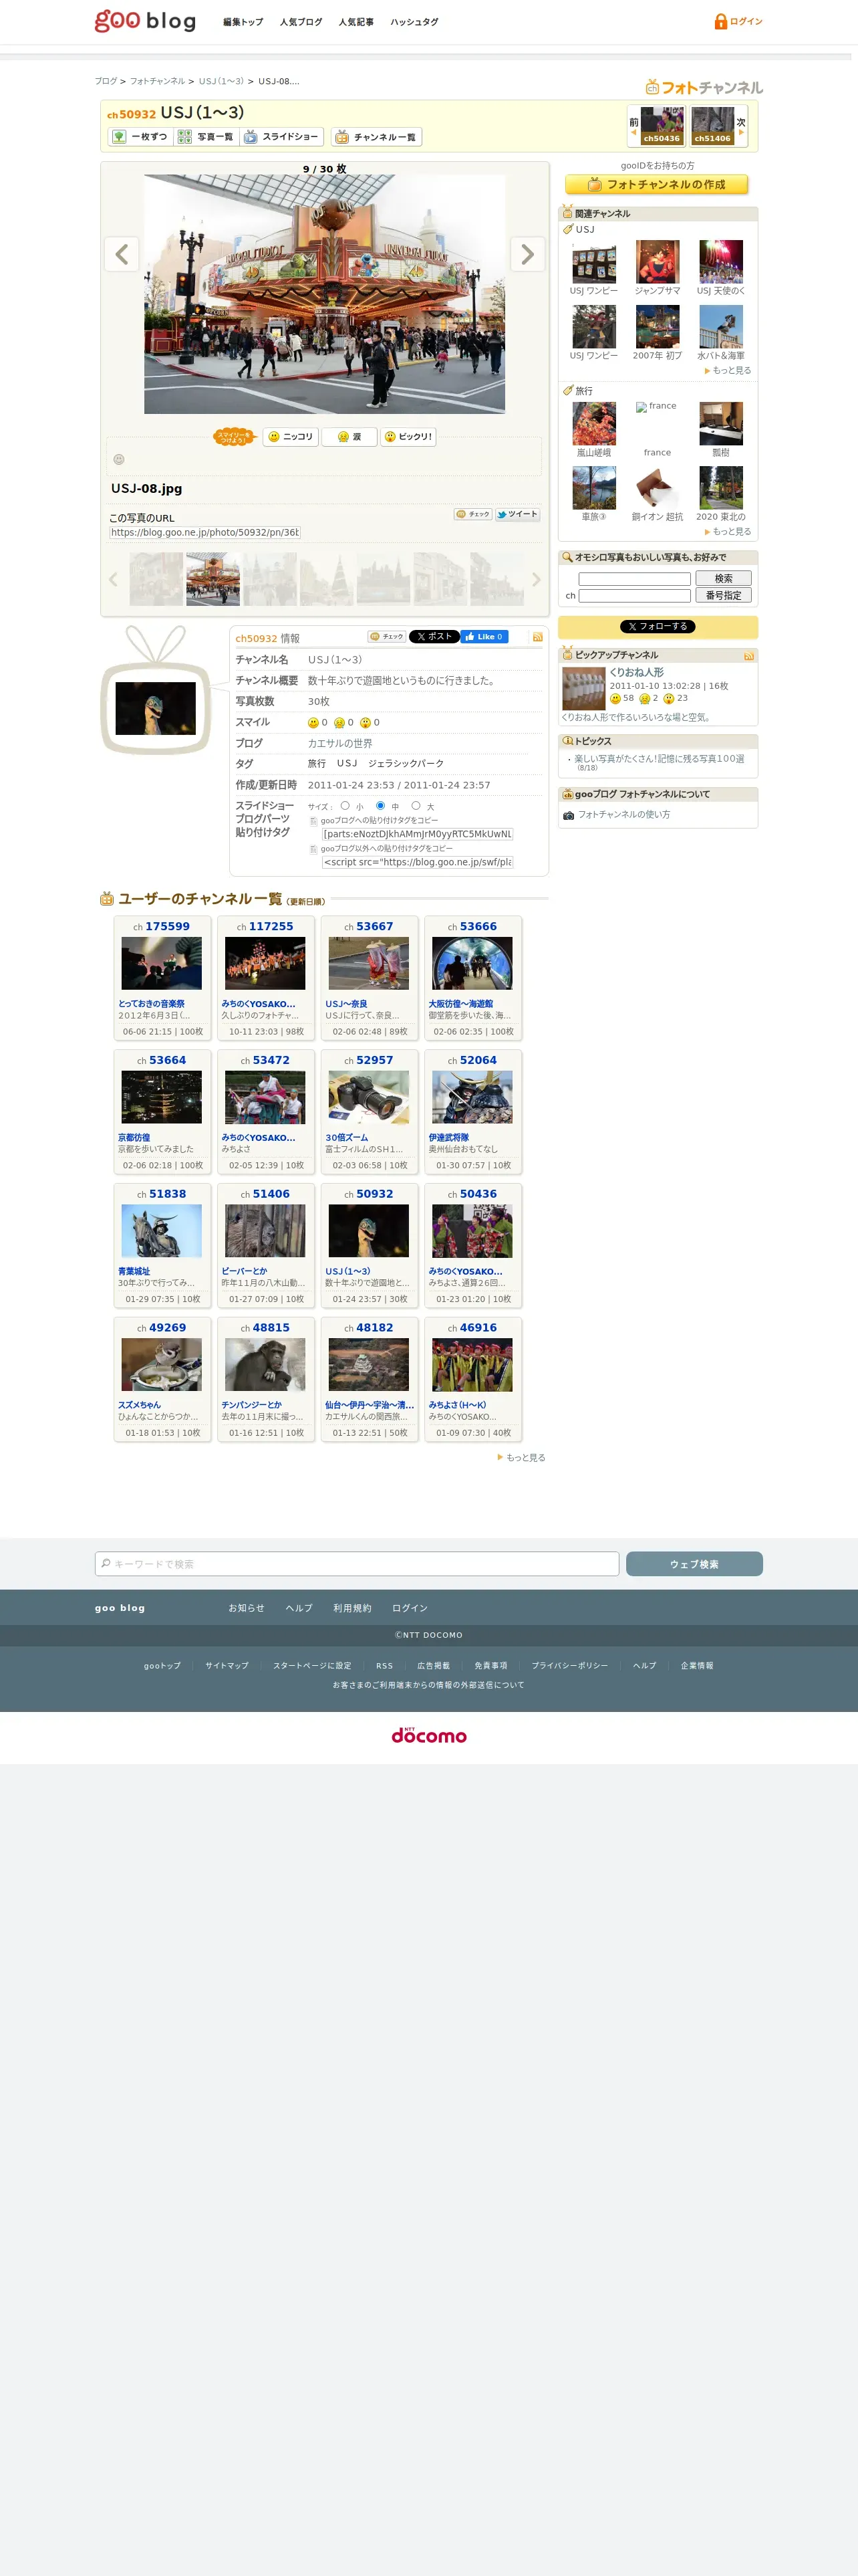
Task: Click お知らせ in the footer menu
Action: (246, 1608)
